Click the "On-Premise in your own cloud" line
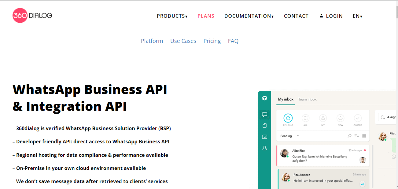This screenshot has height=189, width=398. [x=79, y=168]
